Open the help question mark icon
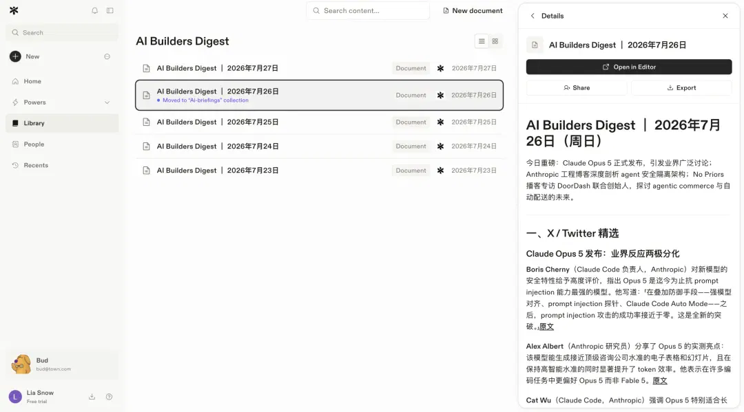This screenshot has width=744, height=412. 109,397
